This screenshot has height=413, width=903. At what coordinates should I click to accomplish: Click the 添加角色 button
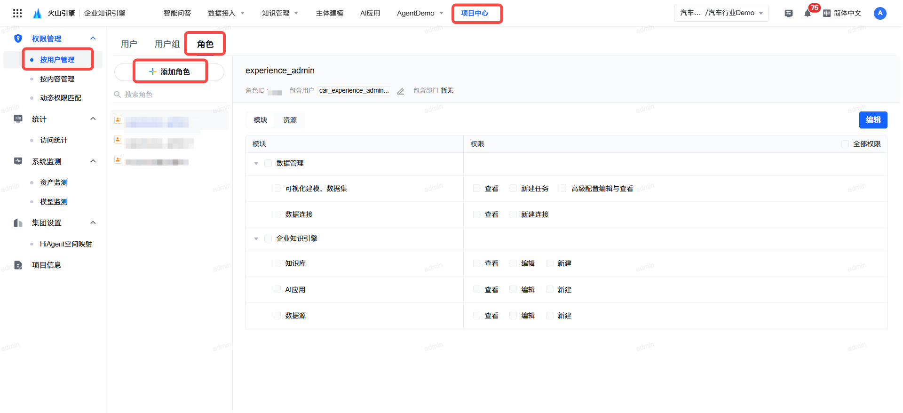pyautogui.click(x=169, y=72)
